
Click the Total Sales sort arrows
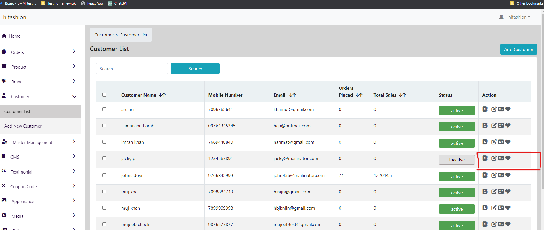tap(402, 95)
